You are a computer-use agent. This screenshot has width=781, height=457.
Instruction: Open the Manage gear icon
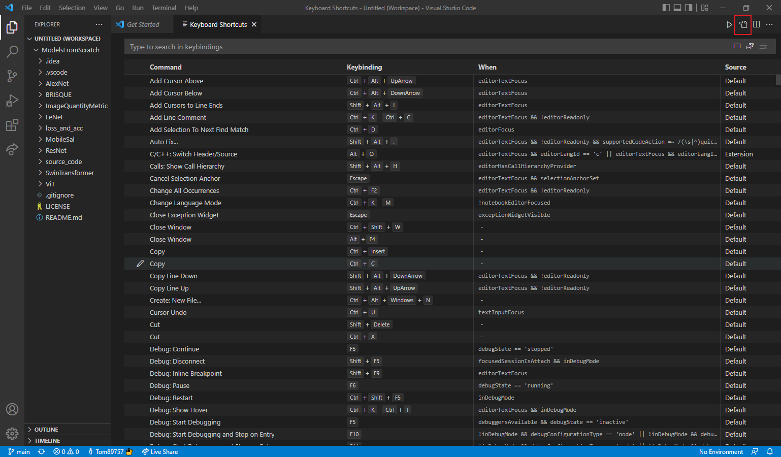click(12, 434)
